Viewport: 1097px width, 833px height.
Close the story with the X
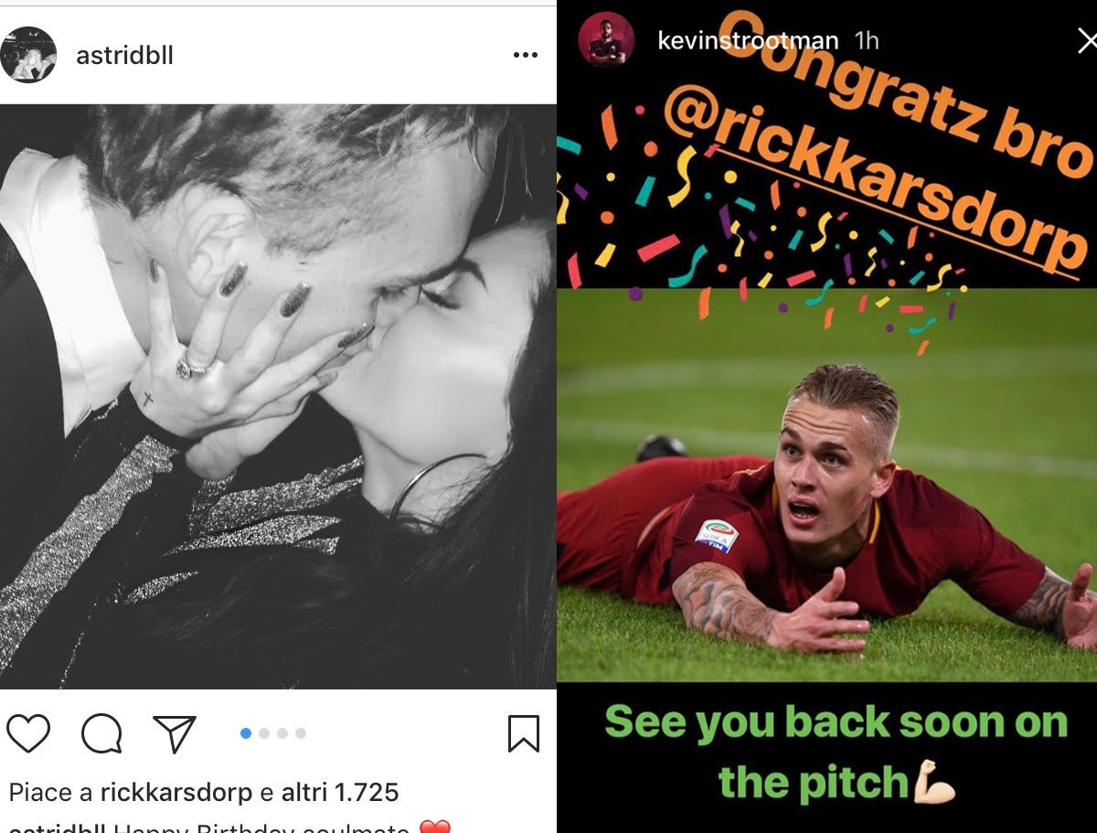(1086, 40)
